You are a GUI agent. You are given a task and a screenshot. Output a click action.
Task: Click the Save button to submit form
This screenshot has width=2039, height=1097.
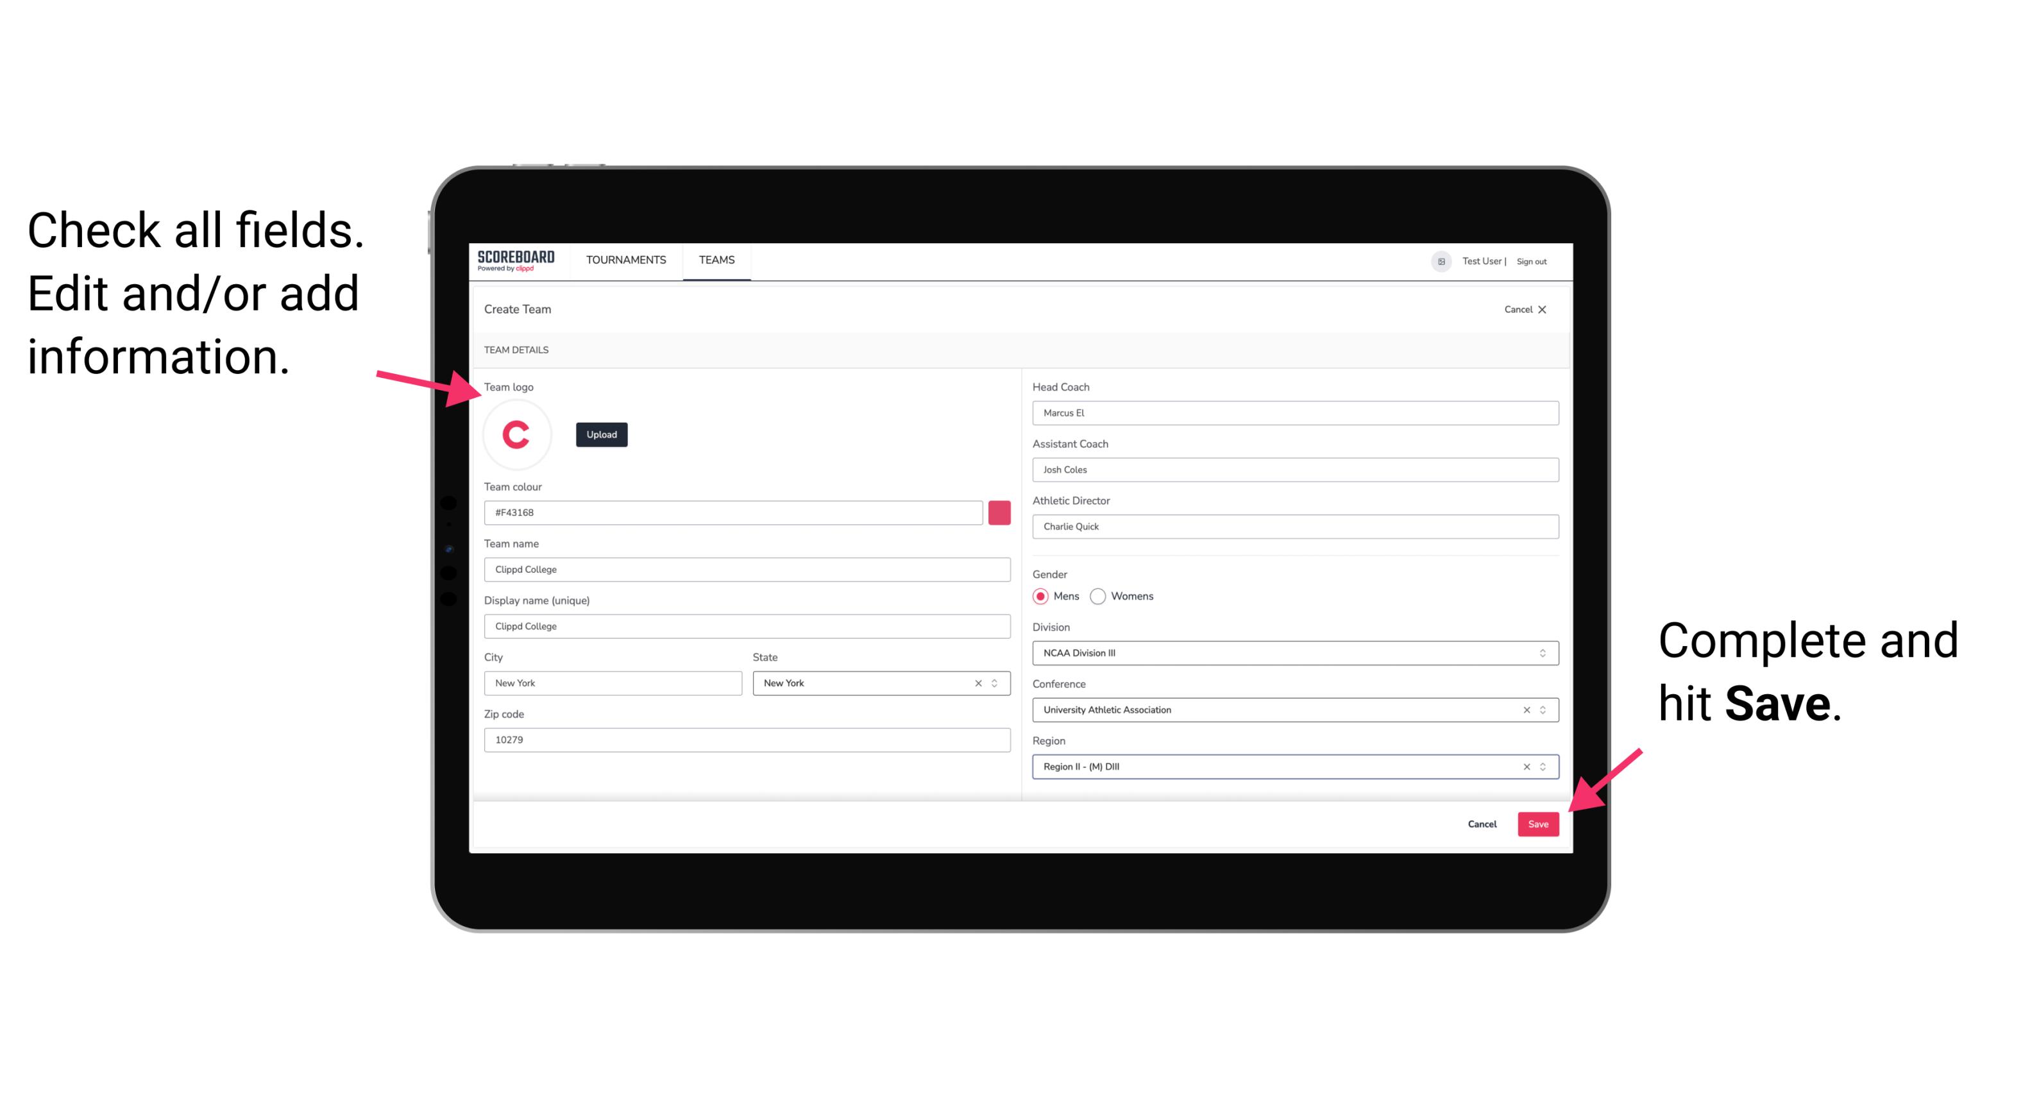tap(1538, 822)
